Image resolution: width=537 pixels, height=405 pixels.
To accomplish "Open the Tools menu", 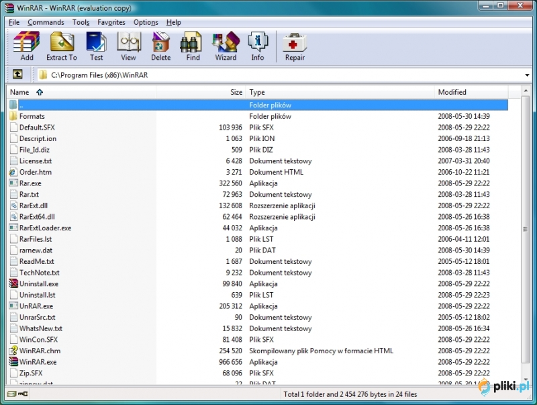I will (81, 22).
